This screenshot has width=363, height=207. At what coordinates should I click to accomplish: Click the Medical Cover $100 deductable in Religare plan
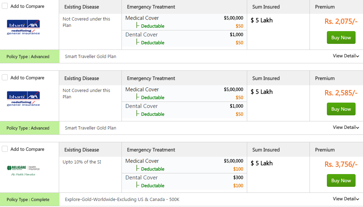click(x=238, y=169)
